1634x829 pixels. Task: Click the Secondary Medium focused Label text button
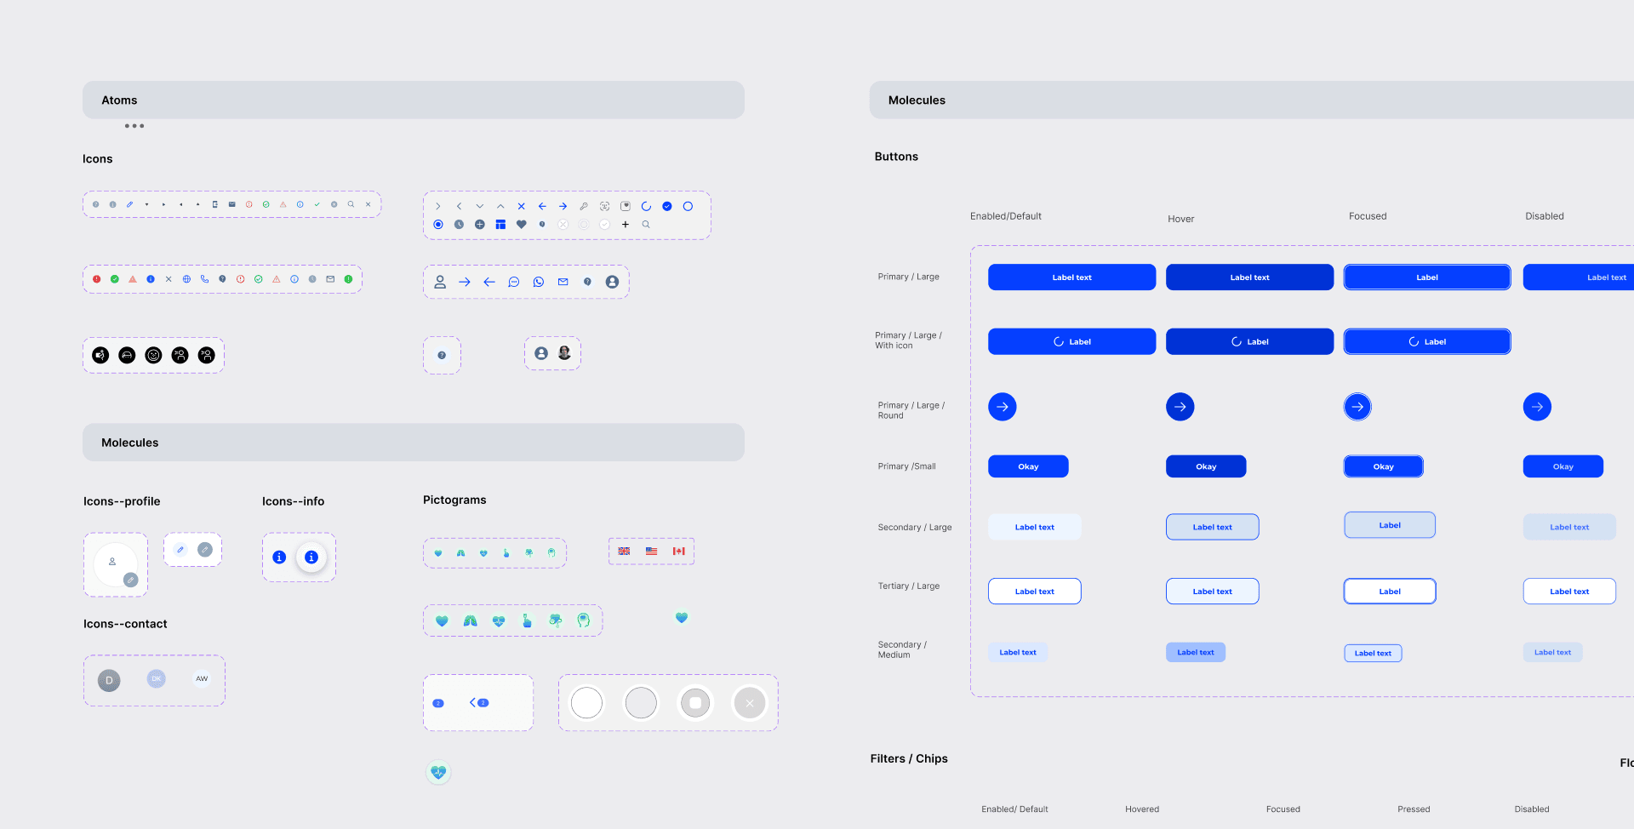point(1373,653)
